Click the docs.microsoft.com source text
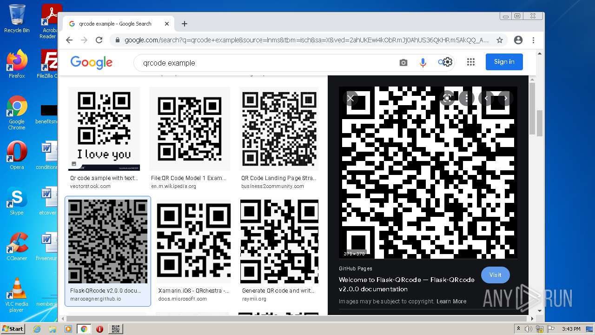This screenshot has height=335, width=595. (x=182, y=299)
